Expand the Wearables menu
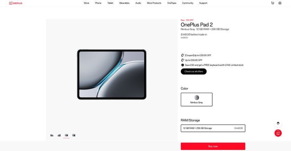291x151 pixels. coord(124,3)
